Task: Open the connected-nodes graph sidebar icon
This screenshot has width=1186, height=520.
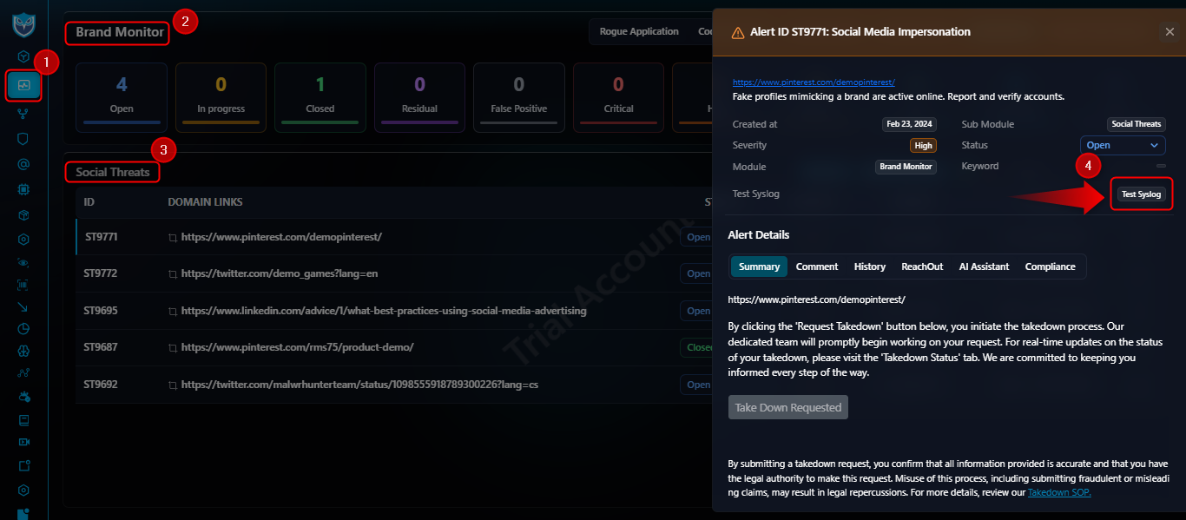Action: coord(24,374)
